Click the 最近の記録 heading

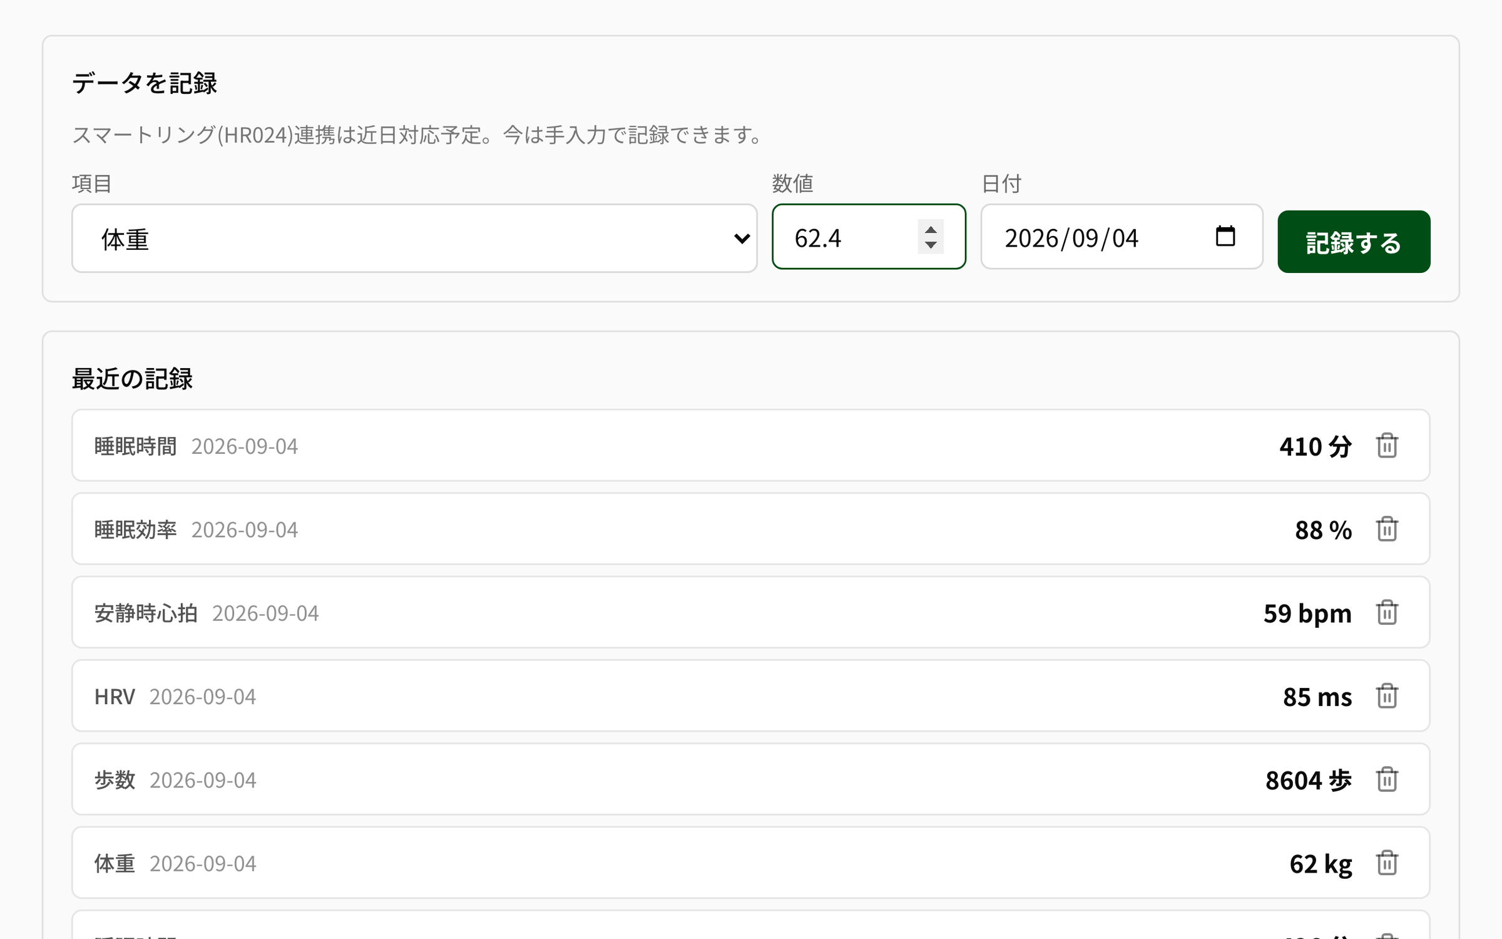coord(132,379)
